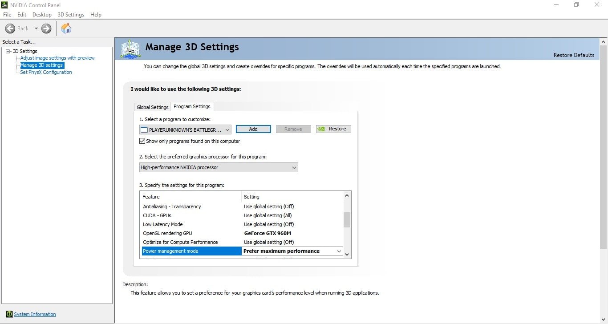
Task: Click the Add button
Action: point(253,129)
